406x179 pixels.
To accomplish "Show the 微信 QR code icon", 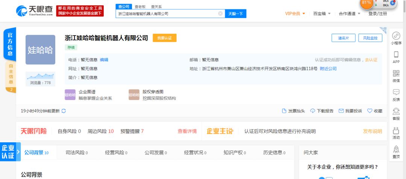I will (x=396, y=76).
